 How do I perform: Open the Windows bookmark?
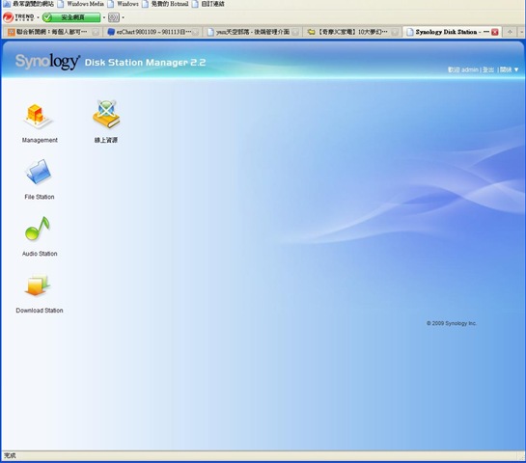pyautogui.click(x=124, y=4)
